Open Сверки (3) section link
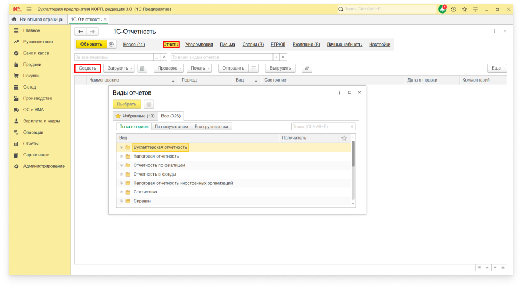 (253, 45)
